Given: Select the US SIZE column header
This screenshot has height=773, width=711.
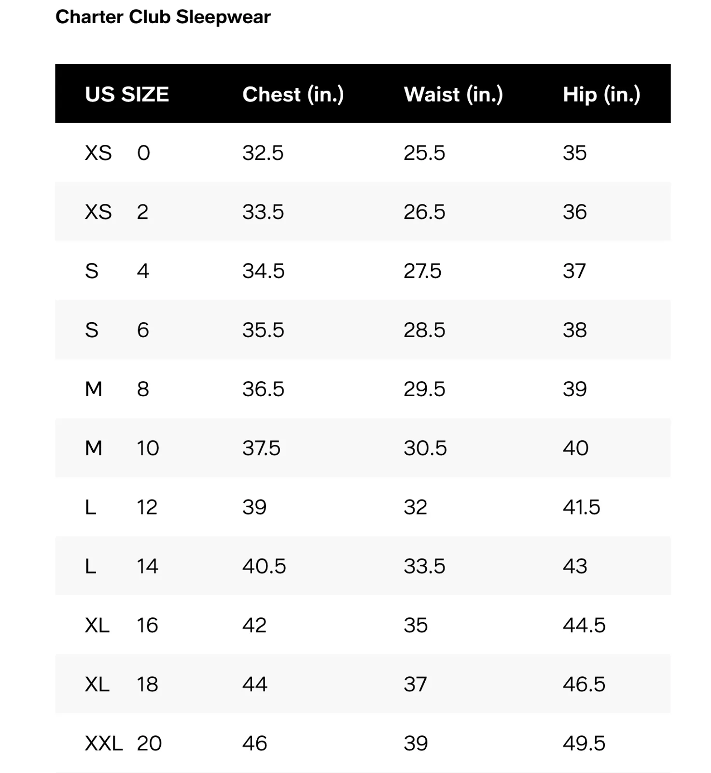Looking at the screenshot, I should pyautogui.click(x=127, y=94).
